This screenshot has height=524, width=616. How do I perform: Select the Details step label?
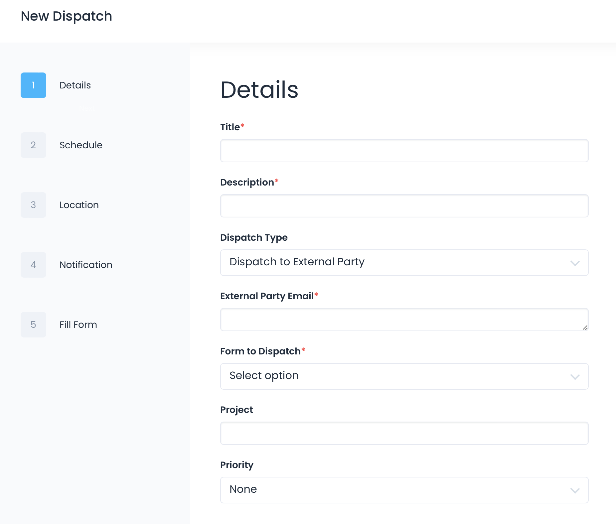tap(75, 85)
